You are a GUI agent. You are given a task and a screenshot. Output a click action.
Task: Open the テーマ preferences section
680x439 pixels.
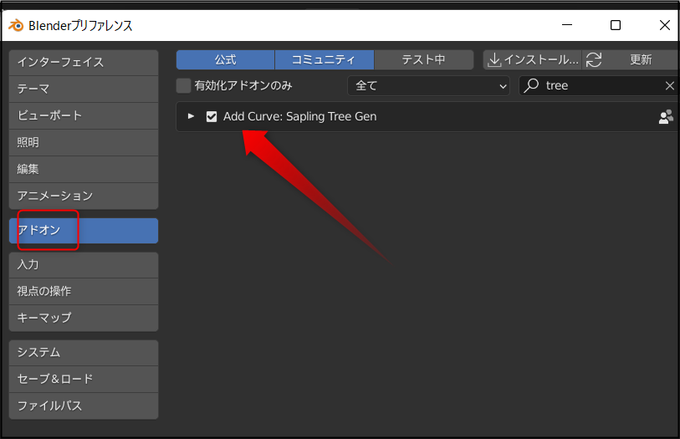[84, 89]
